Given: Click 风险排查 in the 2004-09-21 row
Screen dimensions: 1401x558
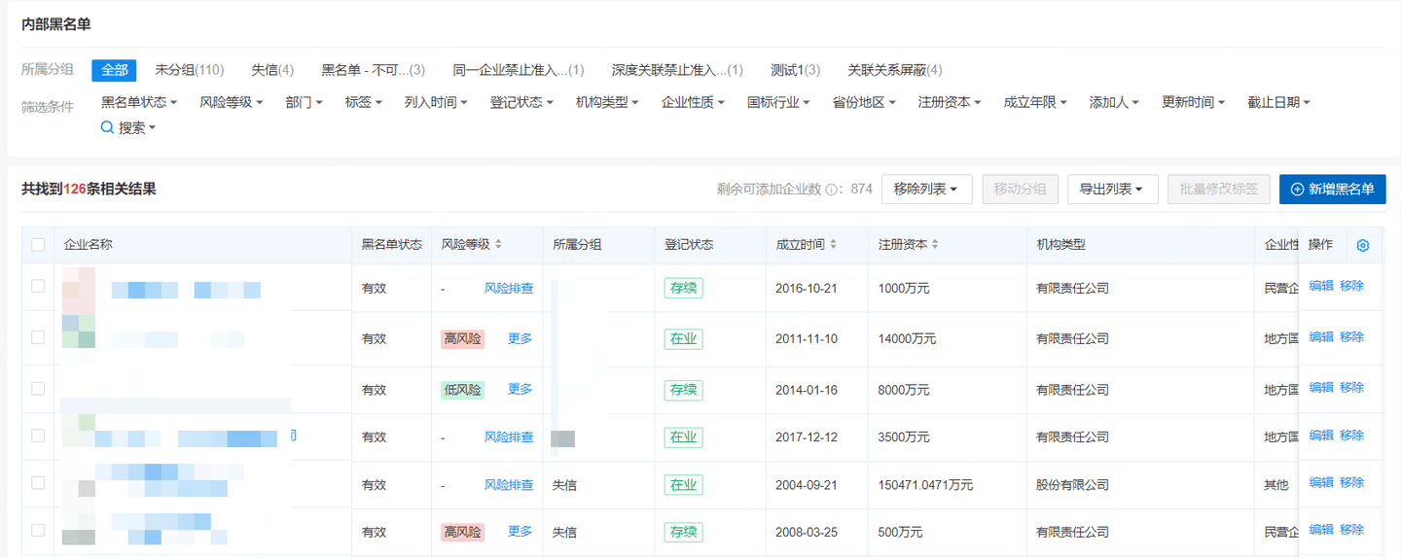Looking at the screenshot, I should coord(509,484).
